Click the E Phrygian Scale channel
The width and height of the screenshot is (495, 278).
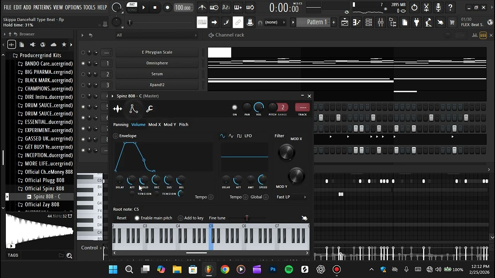point(157,52)
